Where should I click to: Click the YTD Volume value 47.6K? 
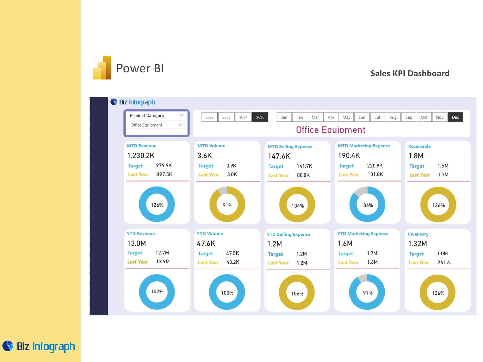(206, 243)
